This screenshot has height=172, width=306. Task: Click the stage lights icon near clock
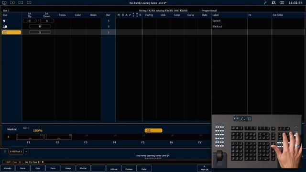273,3
